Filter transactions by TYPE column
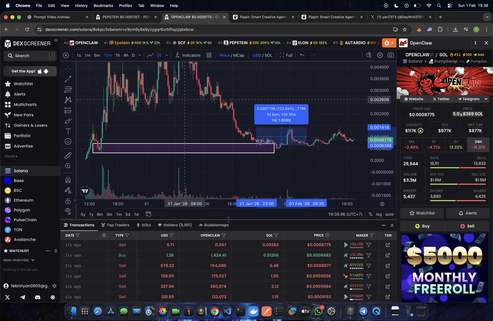The image size is (493, 321). (x=127, y=235)
